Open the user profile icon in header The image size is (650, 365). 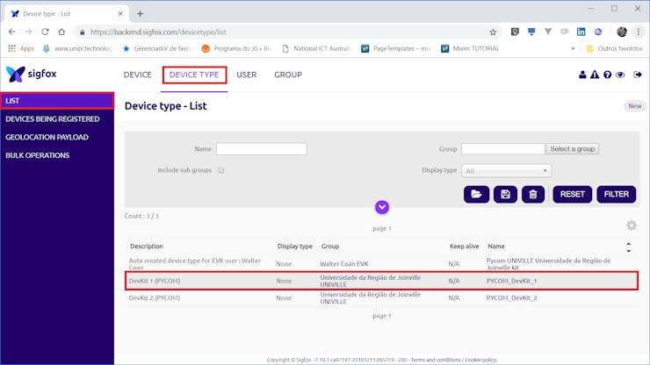click(x=582, y=75)
